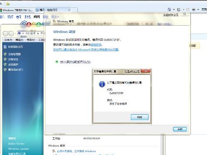Click the blue information icon in the error dialog
The width and height of the screenshot is (207, 155).
[x=102, y=84]
